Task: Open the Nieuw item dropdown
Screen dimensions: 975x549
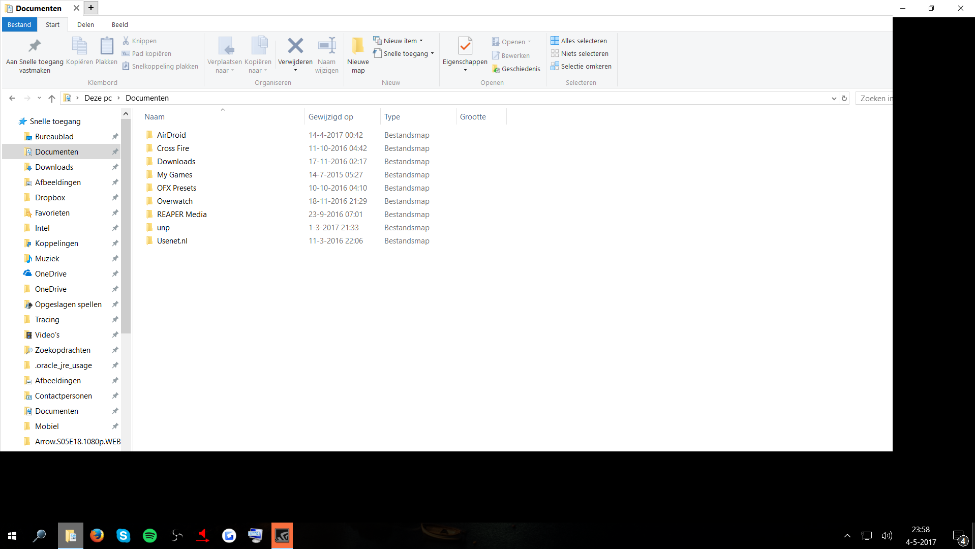Action: pyautogui.click(x=398, y=41)
